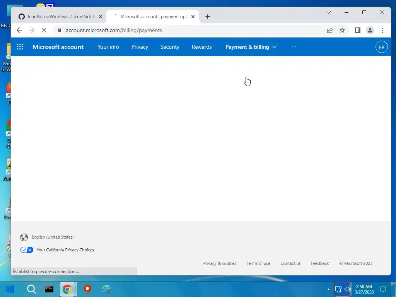Open Feedback link
The image size is (396, 297).
tap(320, 263)
